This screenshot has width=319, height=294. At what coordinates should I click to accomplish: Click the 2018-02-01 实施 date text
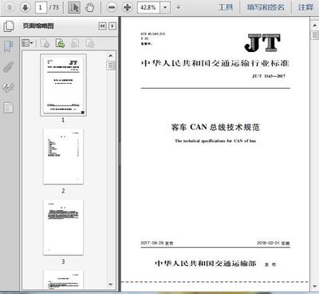coord(273,243)
